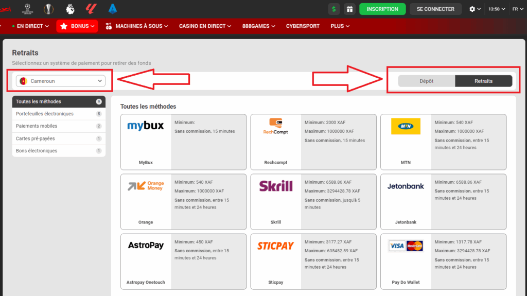This screenshot has width=527, height=296.
Task: Open the FR language dropdown
Action: (518, 9)
